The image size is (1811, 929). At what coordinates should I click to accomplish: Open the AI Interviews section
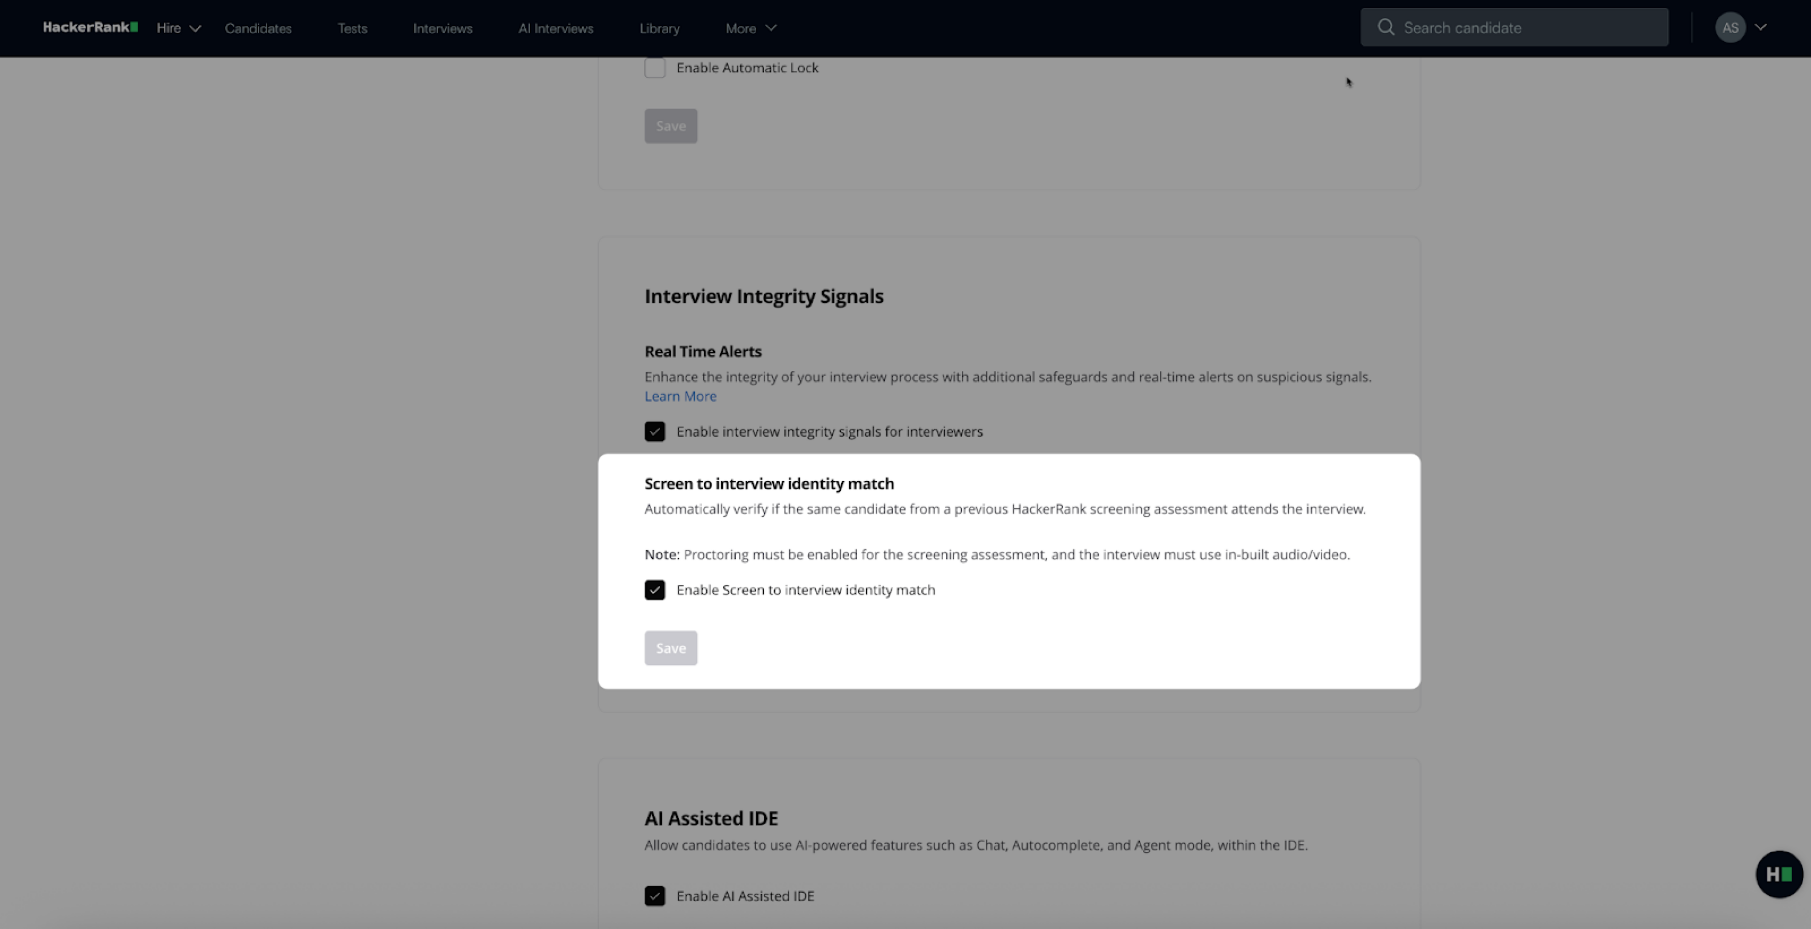pos(555,28)
